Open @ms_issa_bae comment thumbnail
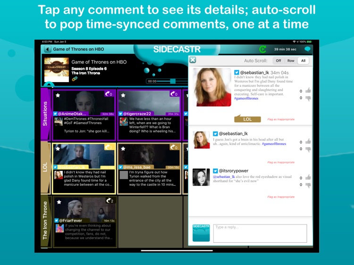The width and height of the screenshot is (354, 265). click(149, 156)
